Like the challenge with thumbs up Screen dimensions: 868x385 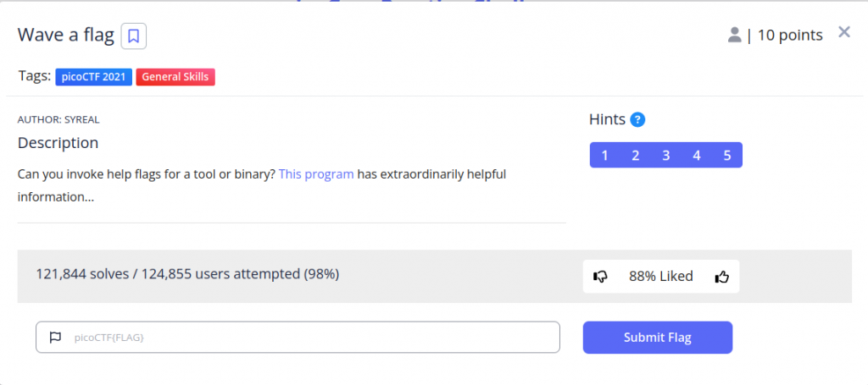click(722, 277)
